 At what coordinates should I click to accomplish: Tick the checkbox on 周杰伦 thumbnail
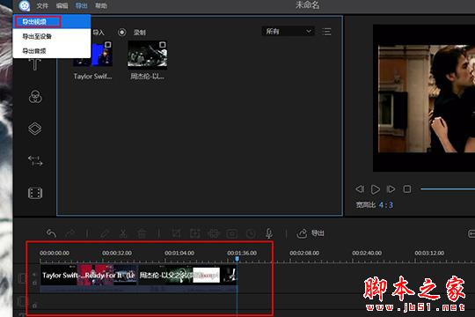pyautogui.click(x=162, y=45)
